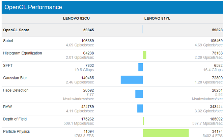223x140 pixels.
Task: Click the RAW score 343444
Action: coord(216,107)
